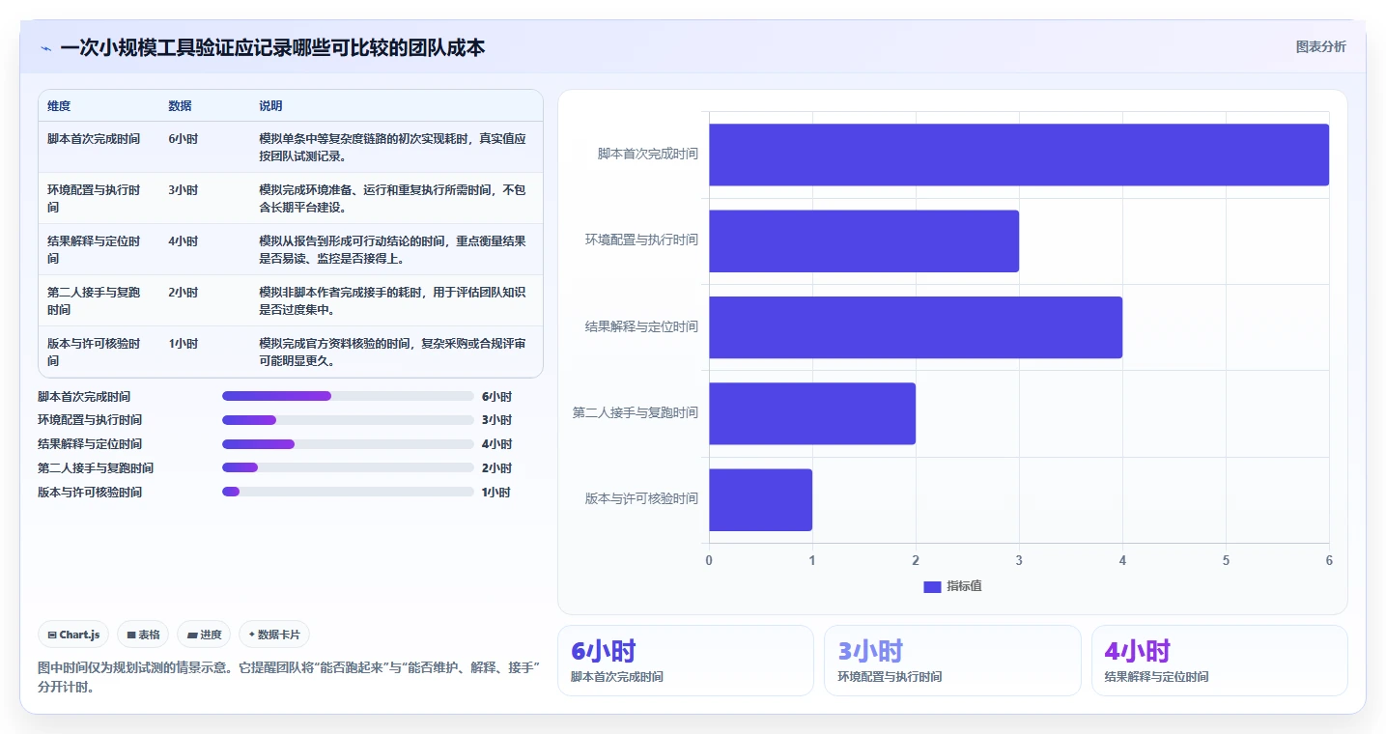The width and height of the screenshot is (1386, 734).
Task: Click the 版本与许可核验时间 chart bar
Action: tap(760, 499)
